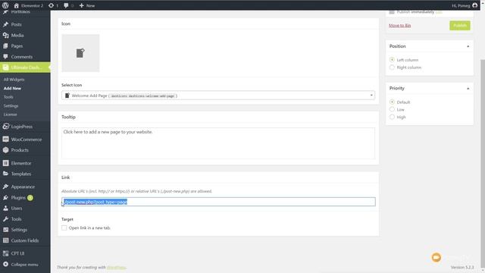Check Open link in a new tab
485x273 pixels.
coord(64,227)
